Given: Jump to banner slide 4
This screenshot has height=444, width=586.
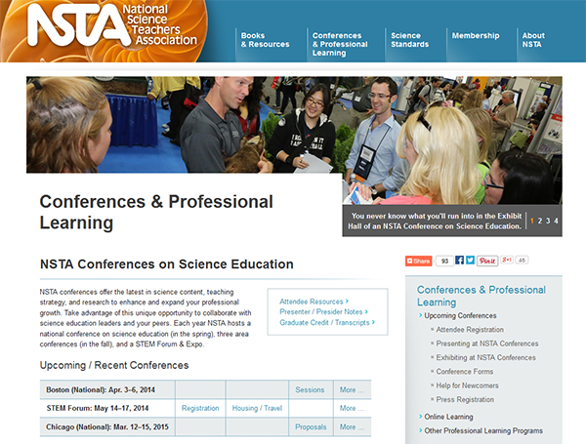Looking at the screenshot, I should pyautogui.click(x=556, y=221).
